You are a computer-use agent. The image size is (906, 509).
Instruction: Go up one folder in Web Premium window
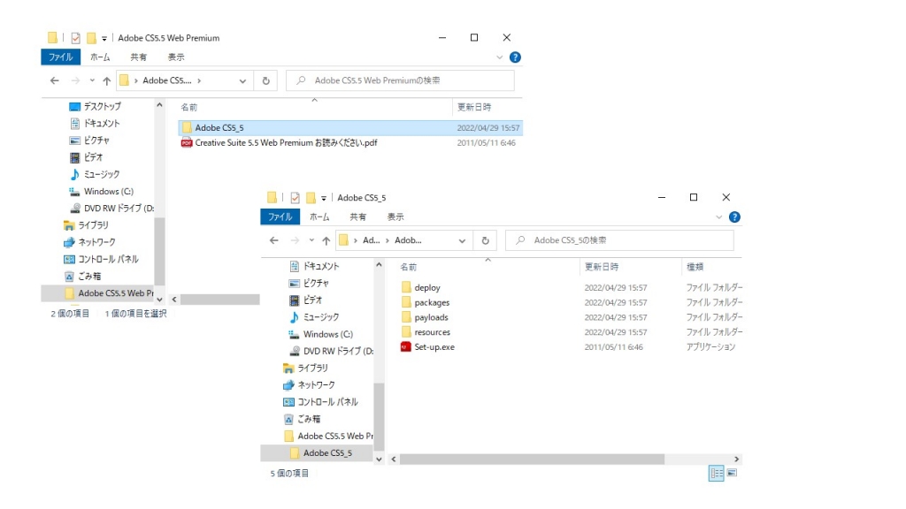coord(107,80)
